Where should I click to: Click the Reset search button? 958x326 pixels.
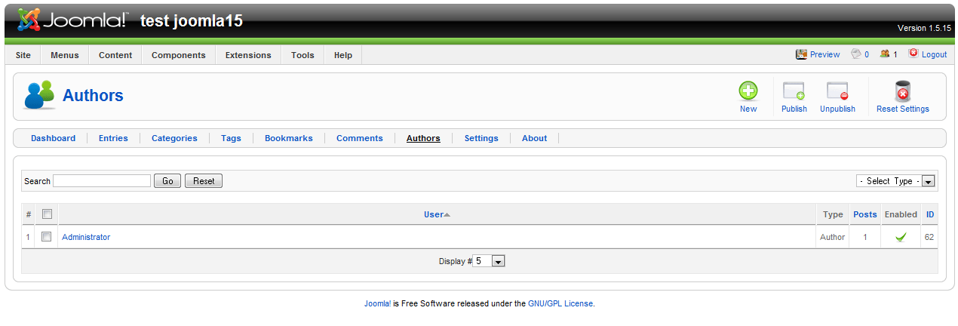[x=204, y=181]
